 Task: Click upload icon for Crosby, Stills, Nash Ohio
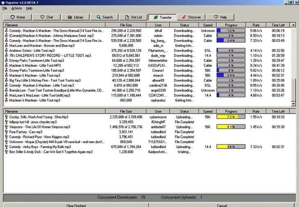[7, 117]
